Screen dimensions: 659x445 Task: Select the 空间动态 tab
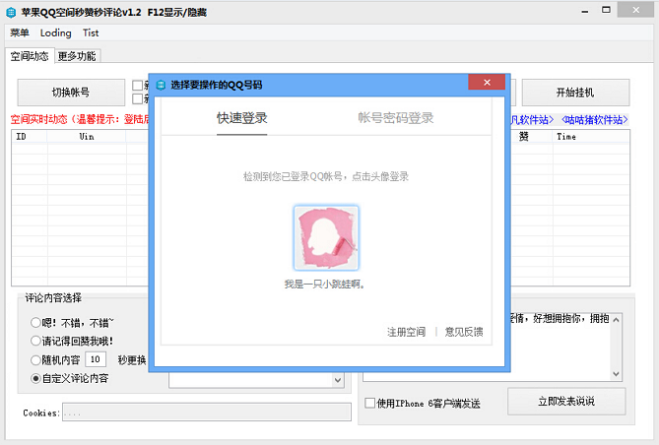(x=30, y=56)
